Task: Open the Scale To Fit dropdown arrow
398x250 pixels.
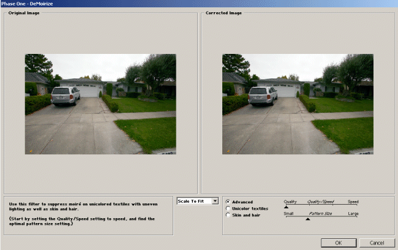Action: (x=216, y=201)
